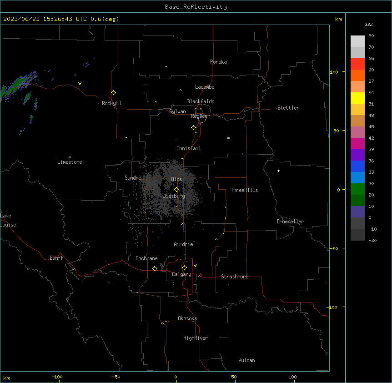Click the km unit label at top right
The width and height of the screenshot is (392, 383).
[338, 19]
